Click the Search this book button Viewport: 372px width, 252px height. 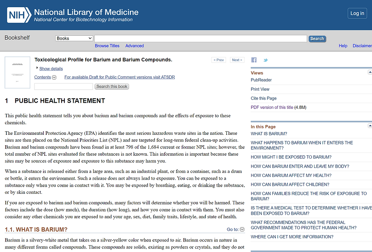tap(112, 87)
